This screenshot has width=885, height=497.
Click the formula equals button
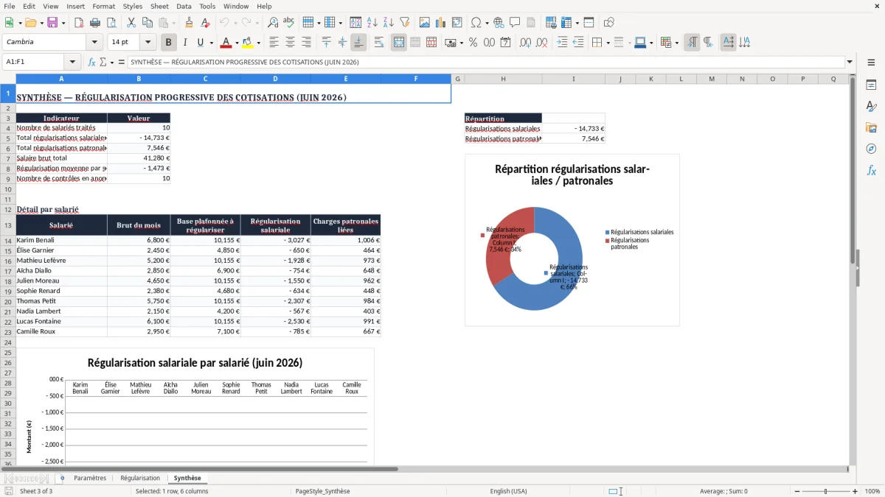pyautogui.click(x=122, y=62)
